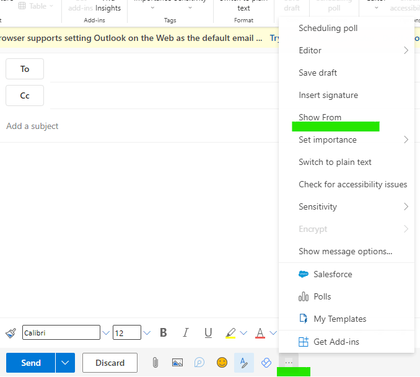This screenshot has width=420, height=377.
Task: Insert pictures inline icon
Action: [x=177, y=363]
